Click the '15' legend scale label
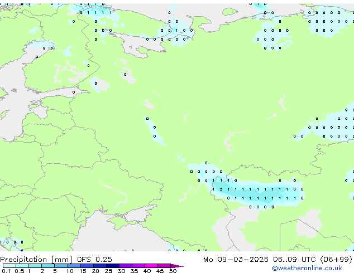354x273 pixels. (83, 271)
